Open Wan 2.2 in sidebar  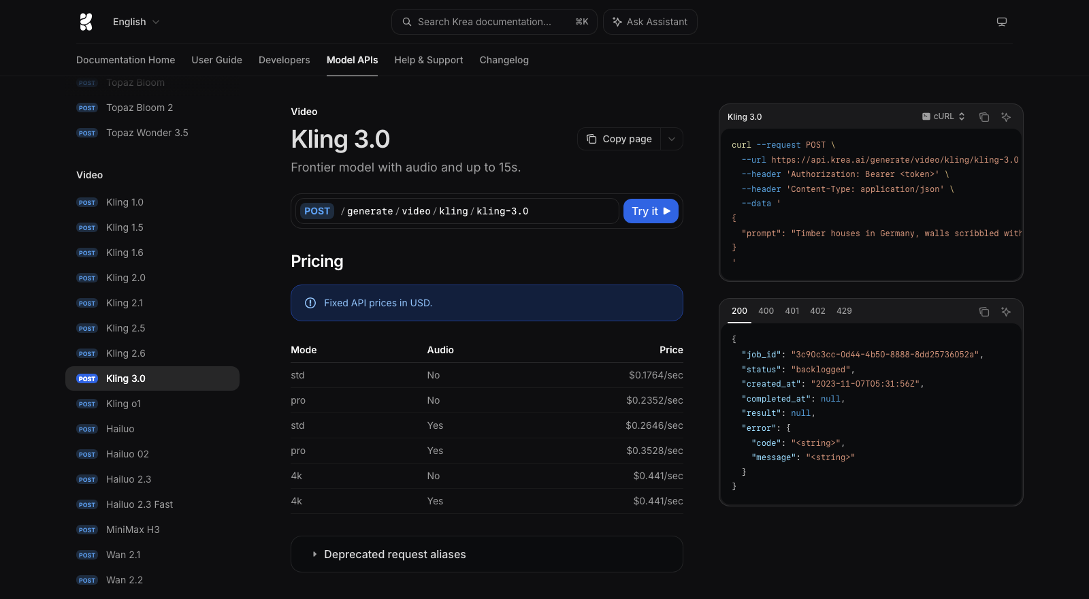click(x=152, y=580)
